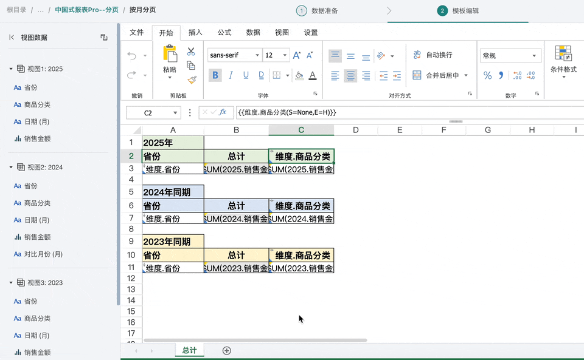Center text horizontally
Viewport: 584px width, 360px height.
pos(350,76)
